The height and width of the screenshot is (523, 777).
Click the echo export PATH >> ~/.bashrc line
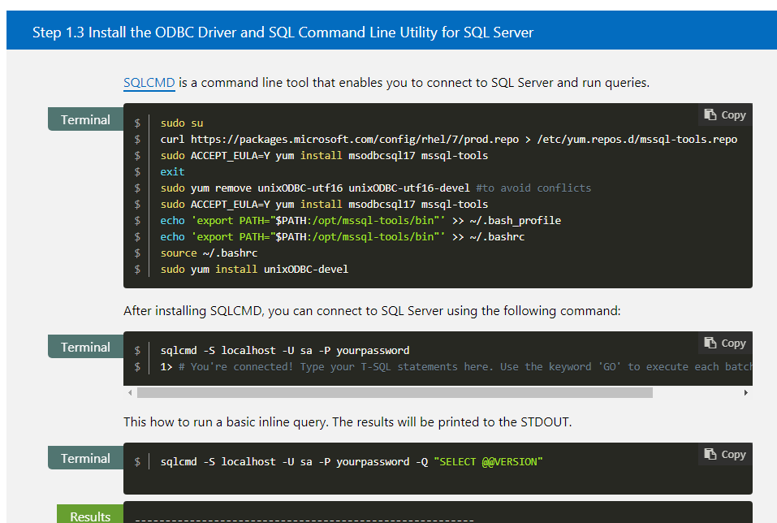pyautogui.click(x=342, y=237)
